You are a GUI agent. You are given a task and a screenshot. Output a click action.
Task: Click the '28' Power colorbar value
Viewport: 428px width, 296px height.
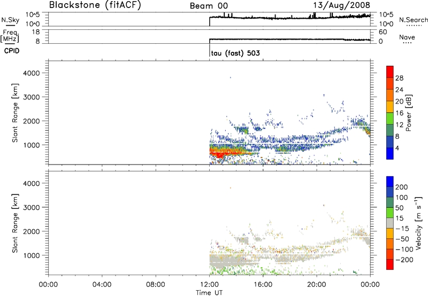(399, 78)
